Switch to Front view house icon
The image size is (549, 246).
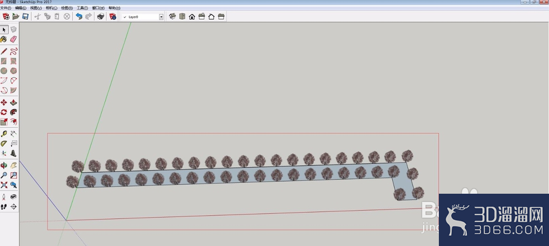point(192,17)
